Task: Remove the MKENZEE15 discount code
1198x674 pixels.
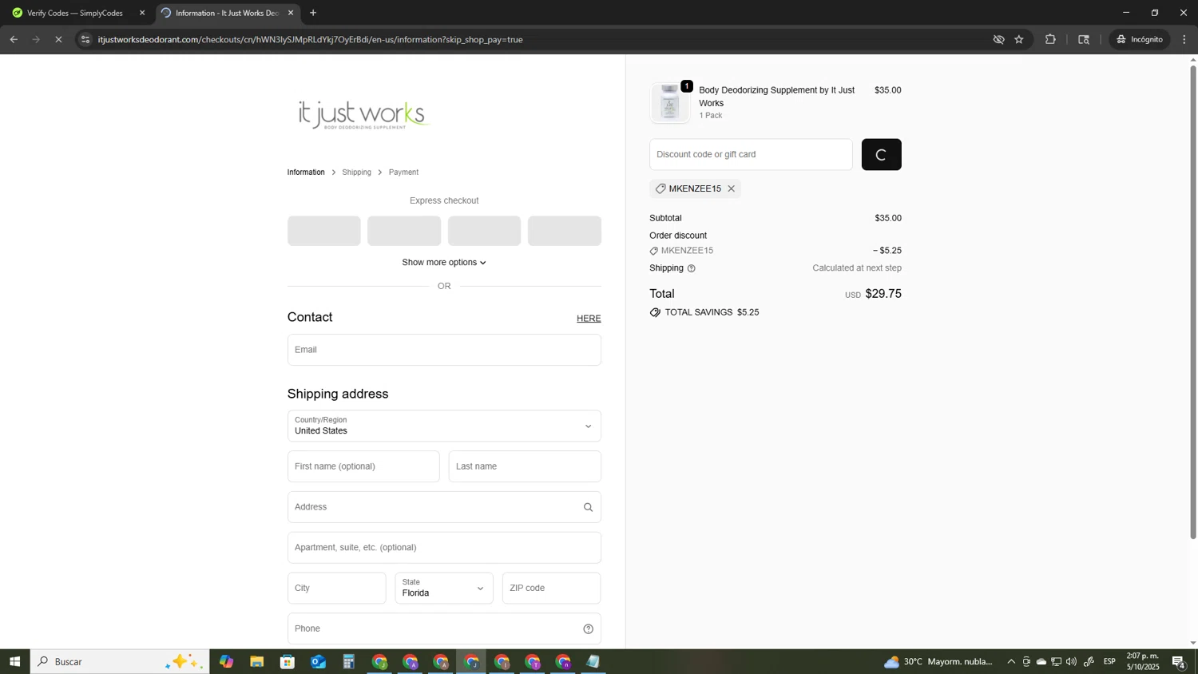Action: point(731,189)
